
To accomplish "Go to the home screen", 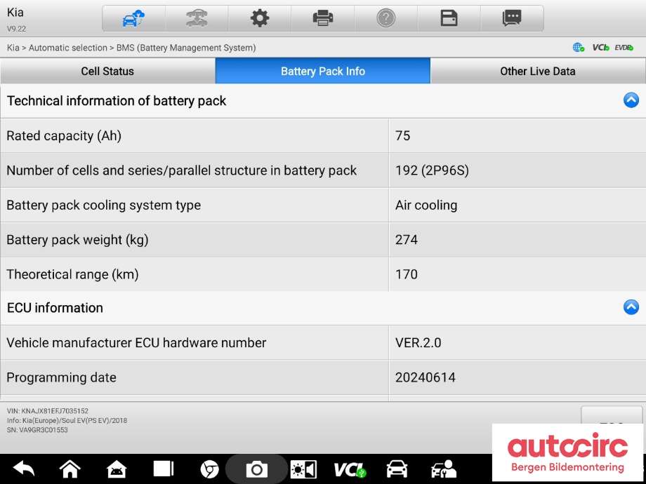I will click(x=70, y=469).
